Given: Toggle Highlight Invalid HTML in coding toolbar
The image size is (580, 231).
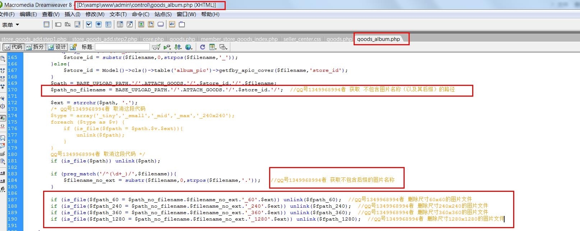Looking at the screenshot, I should [x=3, y=125].
